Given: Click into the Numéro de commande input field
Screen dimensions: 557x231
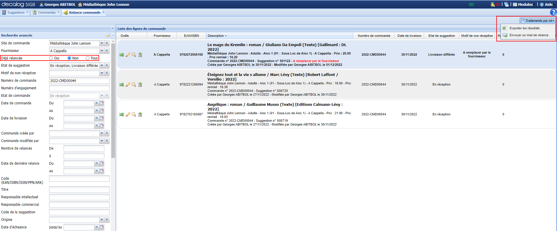Looking at the screenshot, I should (79, 81).
